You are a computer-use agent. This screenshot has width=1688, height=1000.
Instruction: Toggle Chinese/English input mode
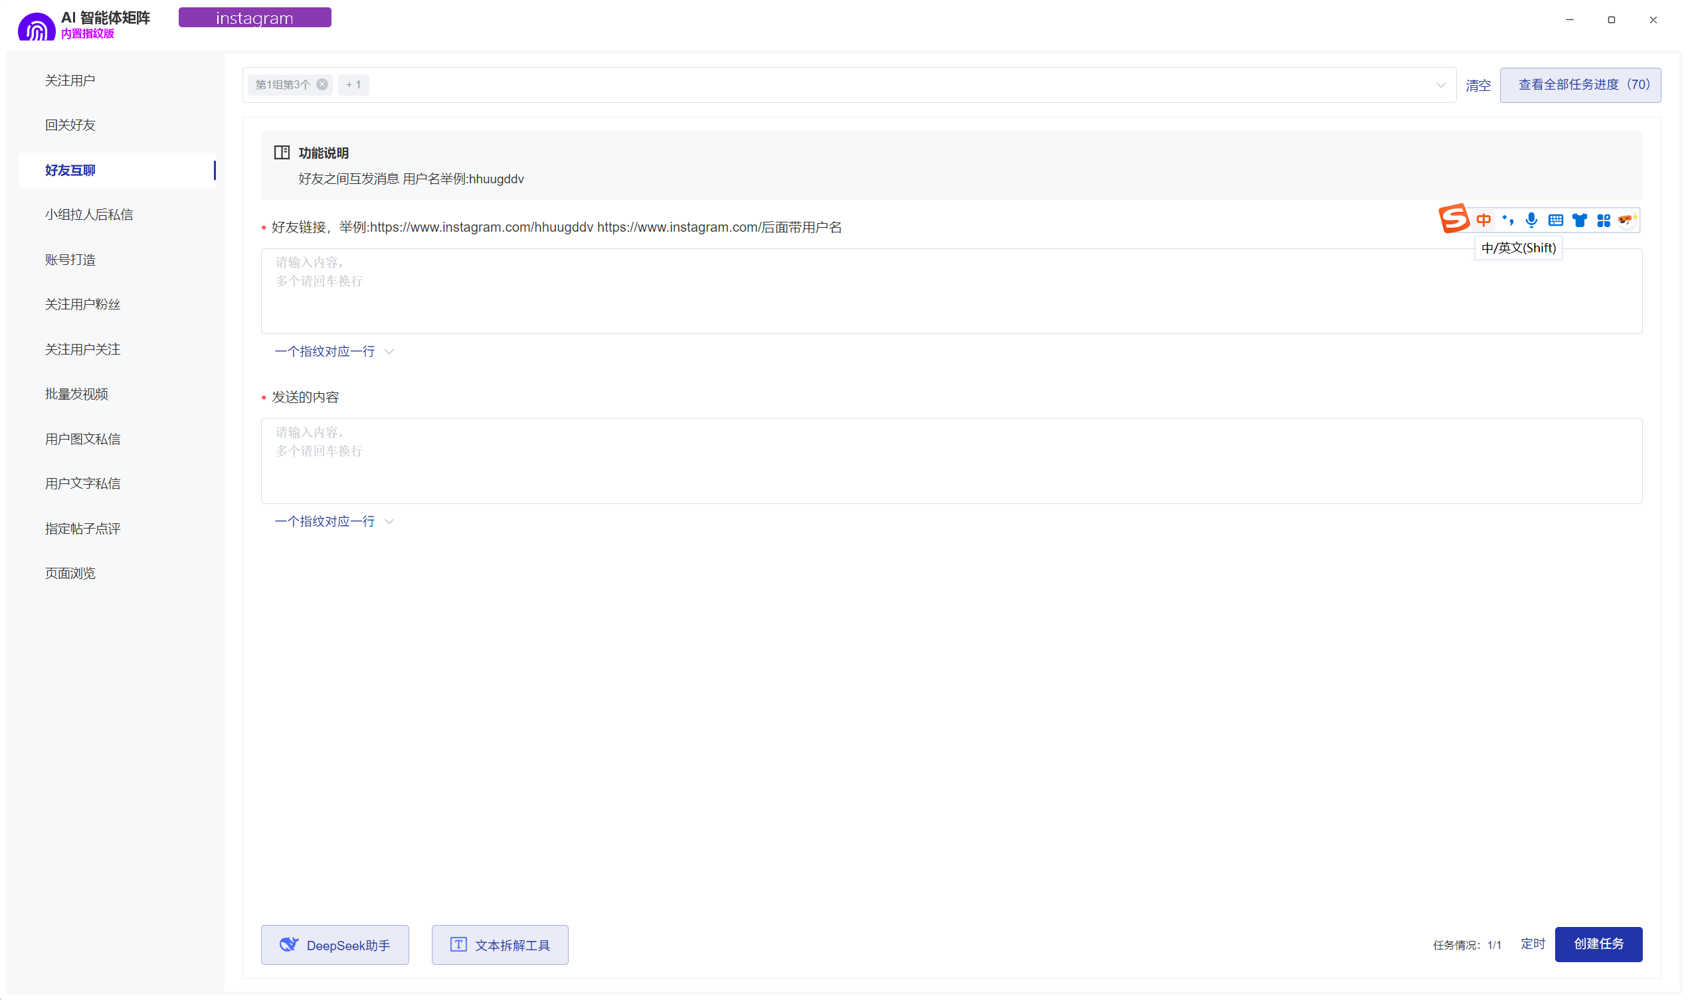tap(1483, 220)
